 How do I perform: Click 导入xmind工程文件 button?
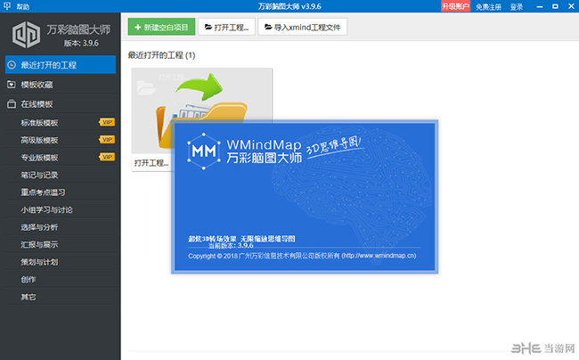click(x=302, y=28)
